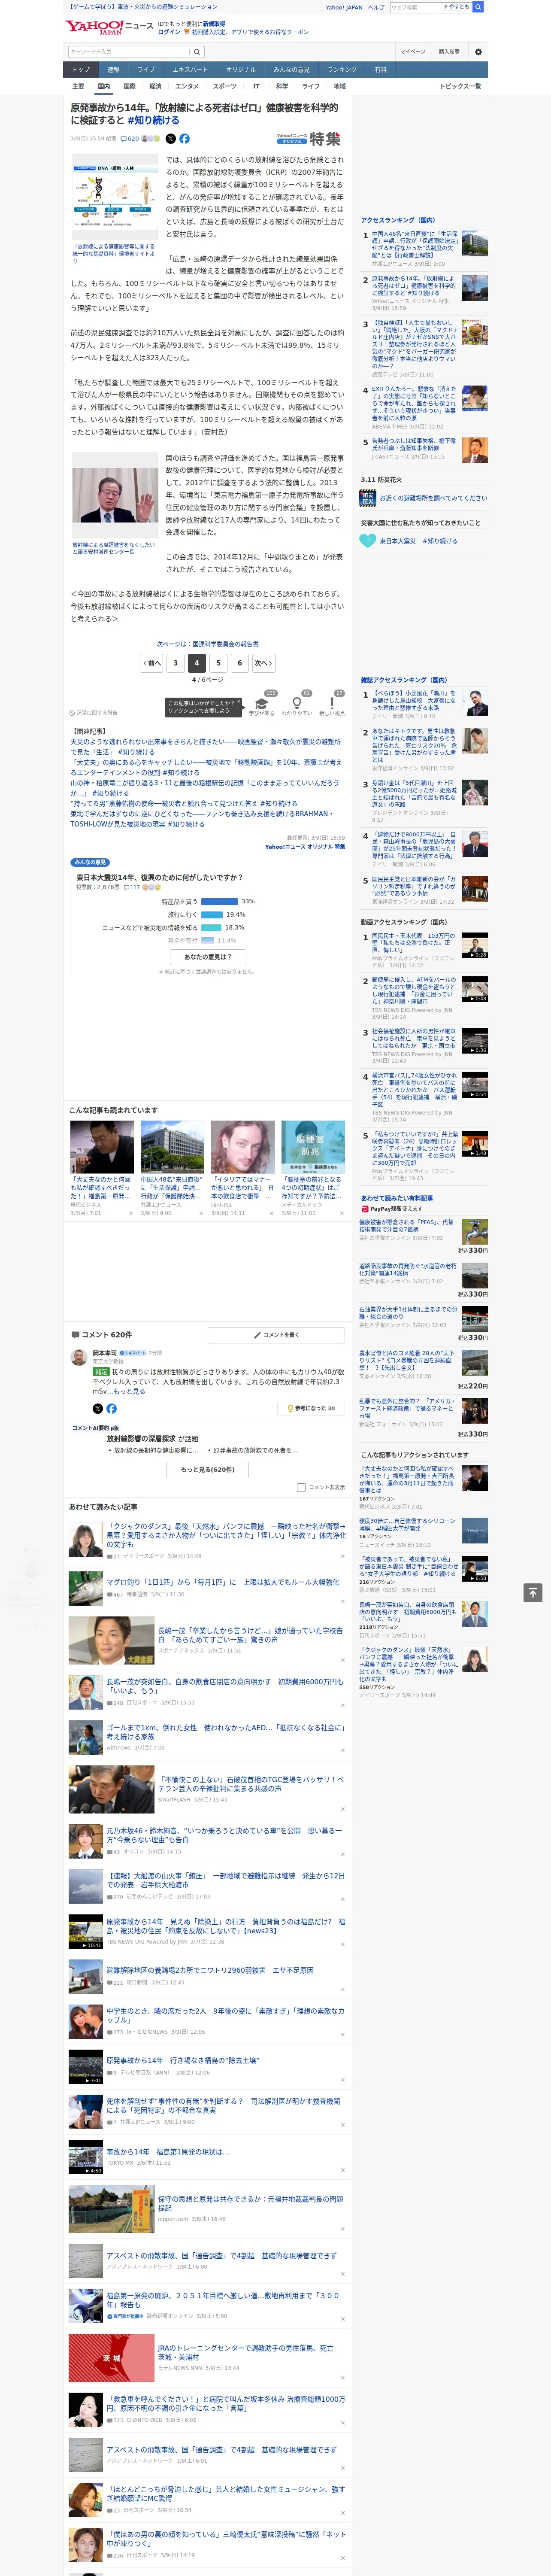Share article on Facebook below headline

point(184,139)
